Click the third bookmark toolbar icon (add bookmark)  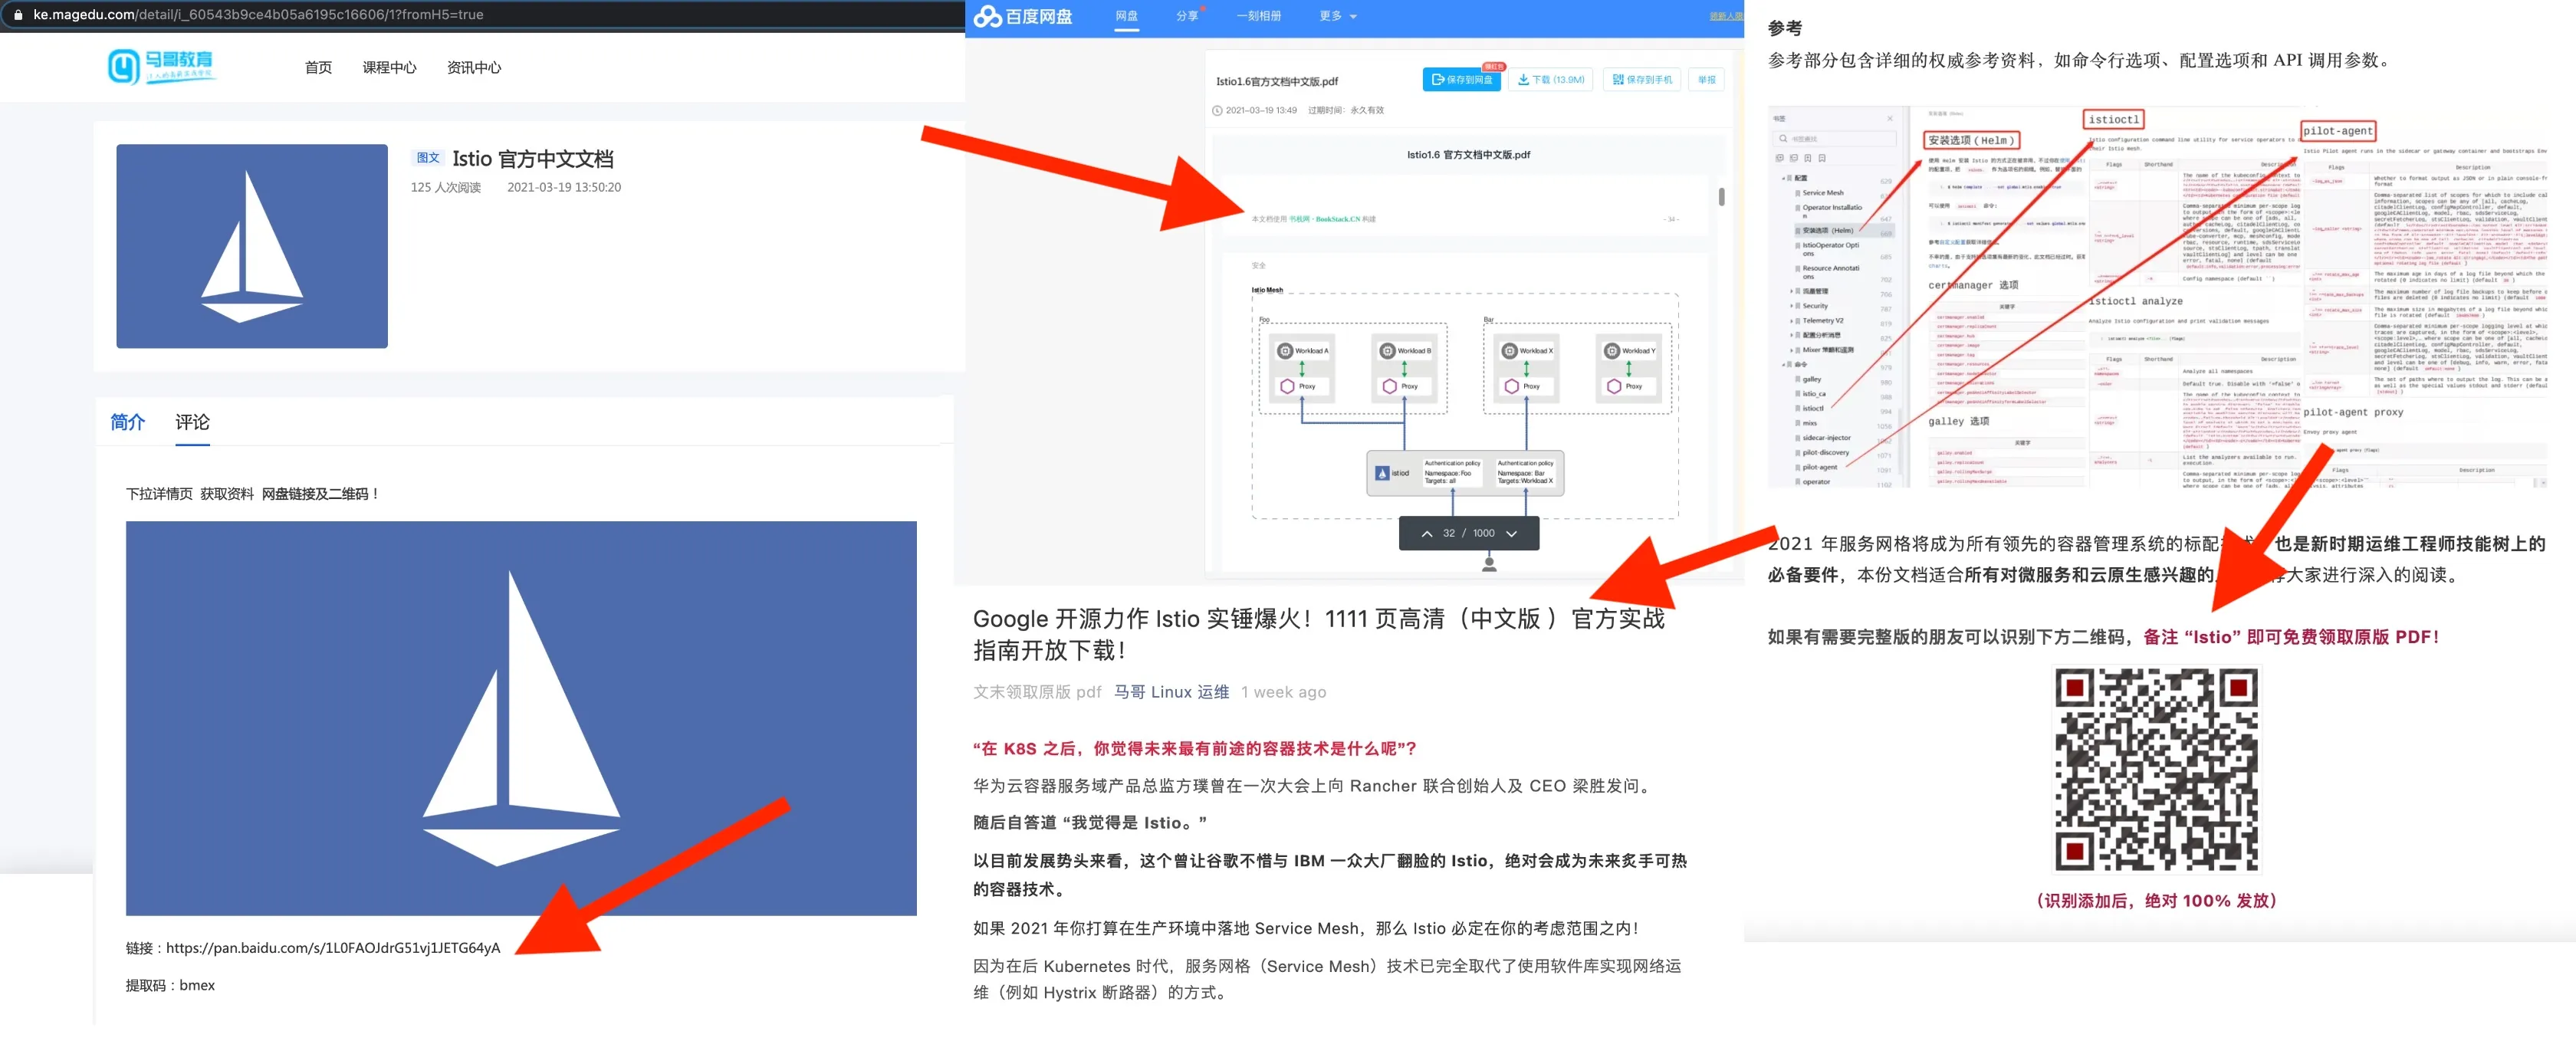pos(1808,158)
